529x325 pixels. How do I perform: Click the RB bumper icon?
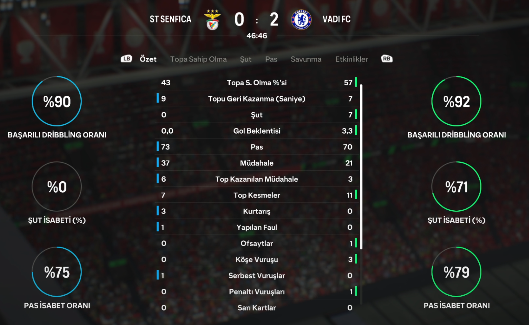point(387,59)
